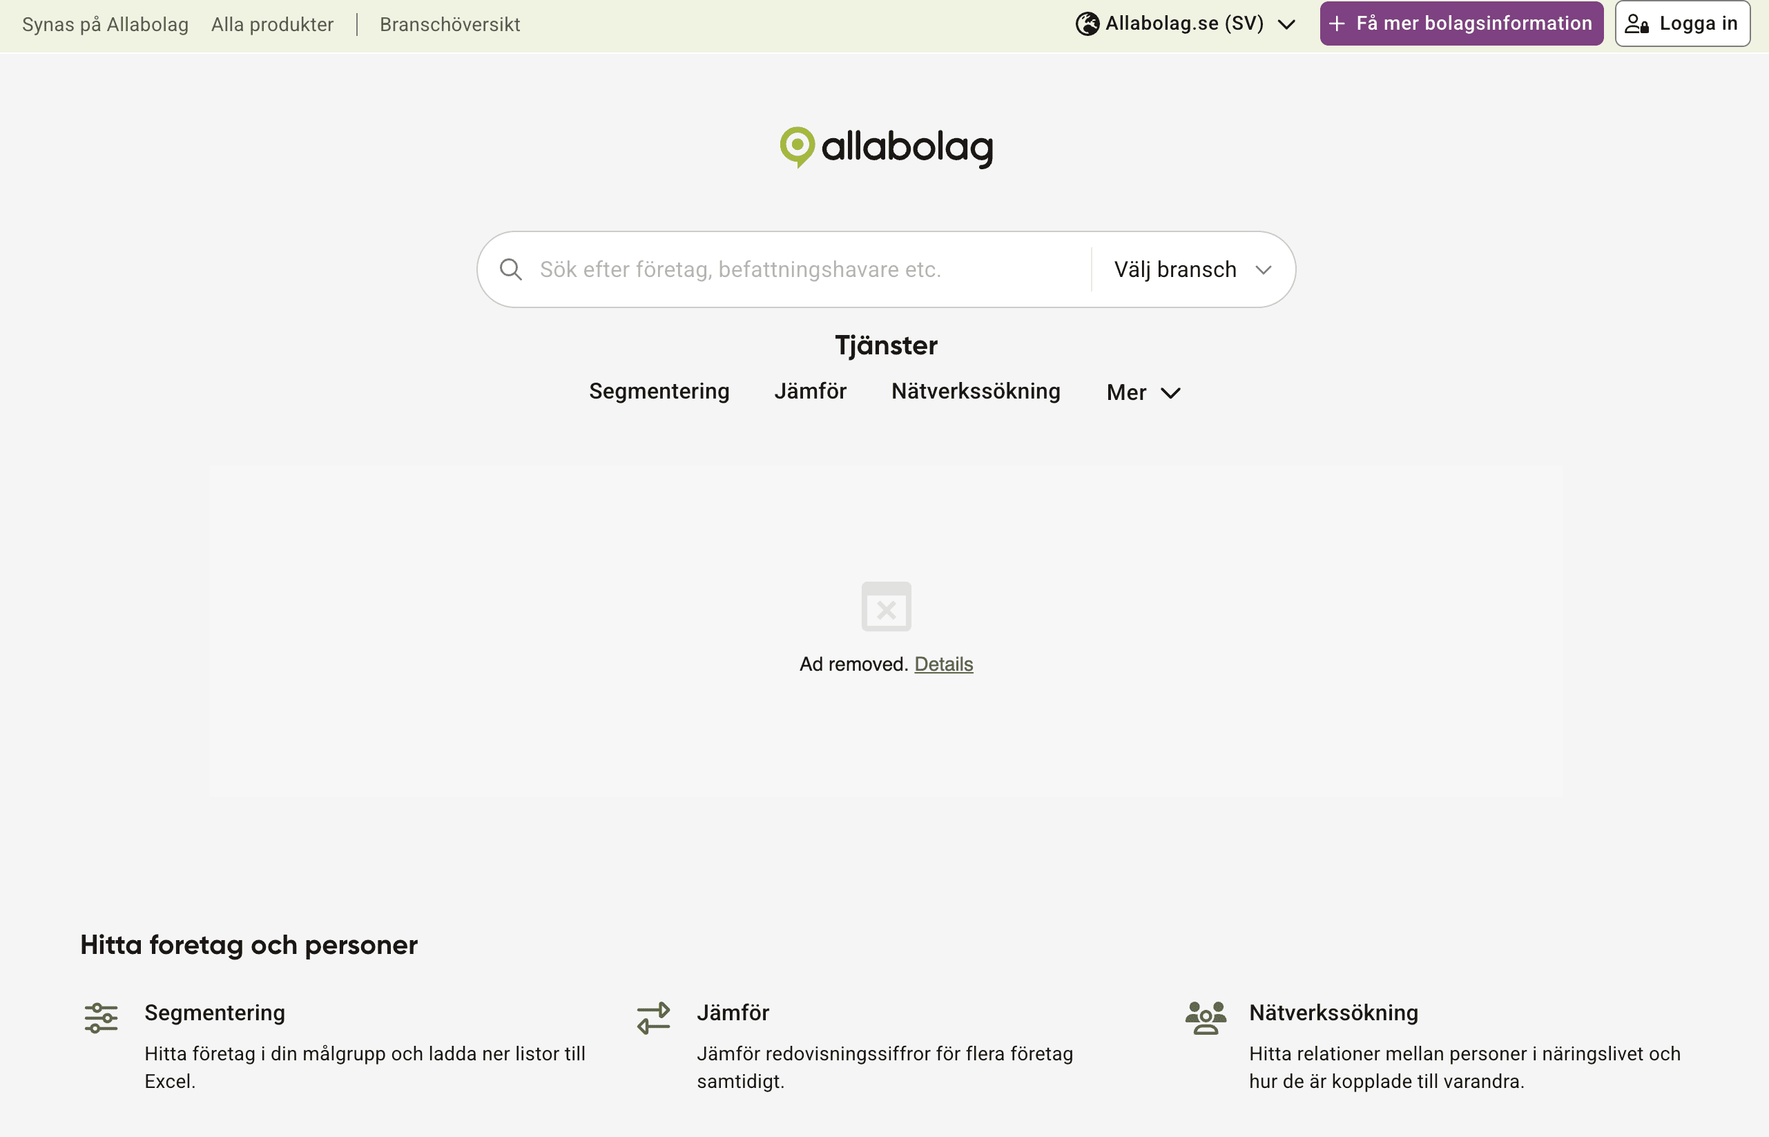
Task: Click the magnifying glass search icon
Action: (x=511, y=269)
